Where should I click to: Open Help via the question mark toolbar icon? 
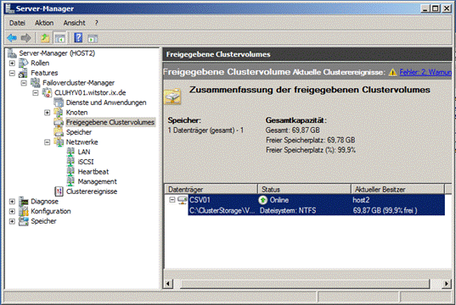click(x=78, y=38)
